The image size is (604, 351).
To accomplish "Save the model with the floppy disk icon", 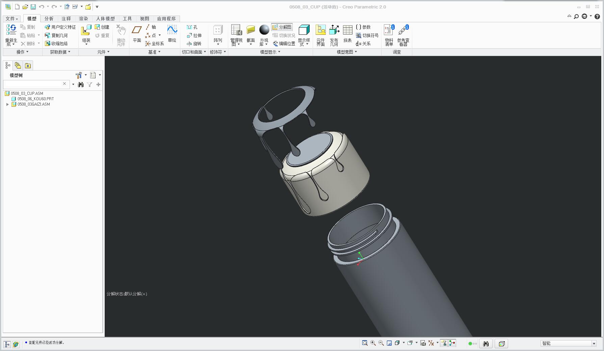I will (33, 7).
